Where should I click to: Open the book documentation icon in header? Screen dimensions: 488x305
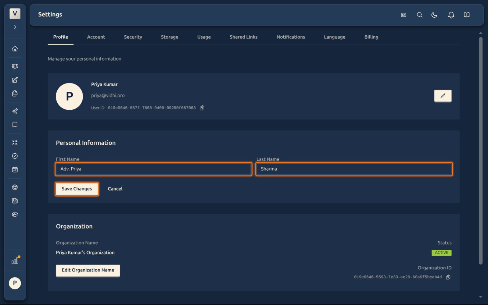click(467, 15)
